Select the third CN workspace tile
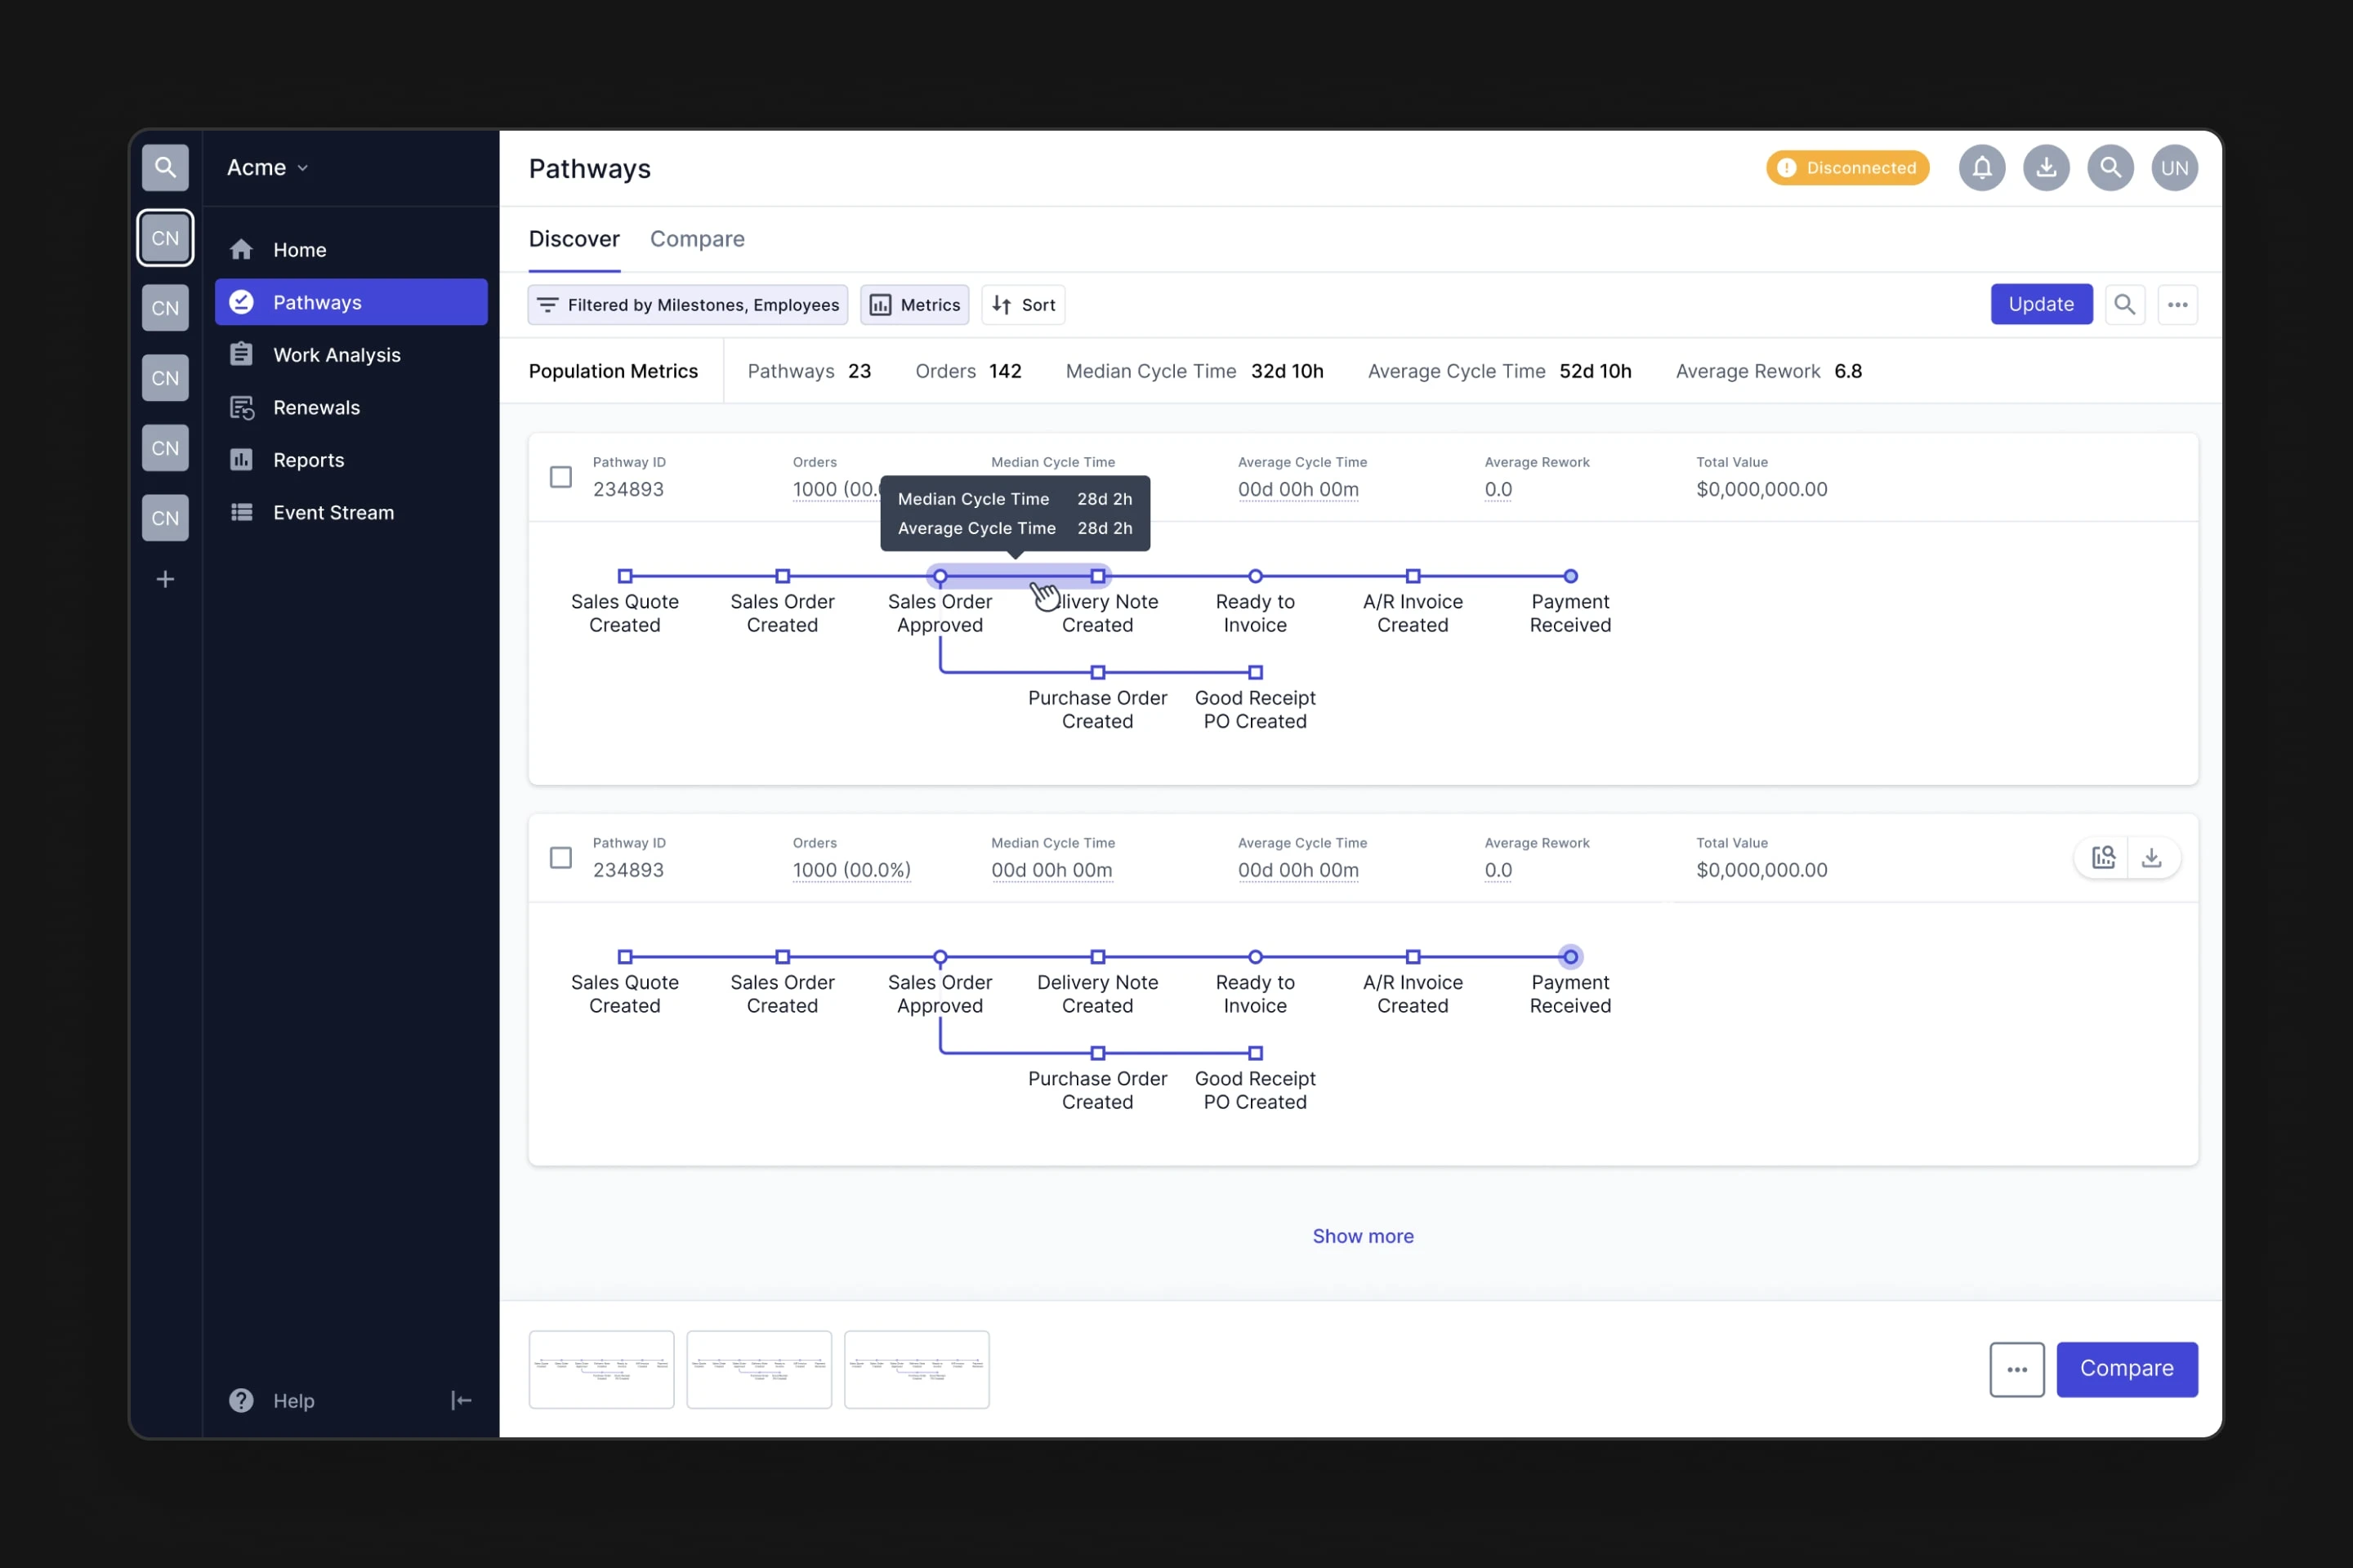This screenshot has height=1568, width=2353. [165, 378]
